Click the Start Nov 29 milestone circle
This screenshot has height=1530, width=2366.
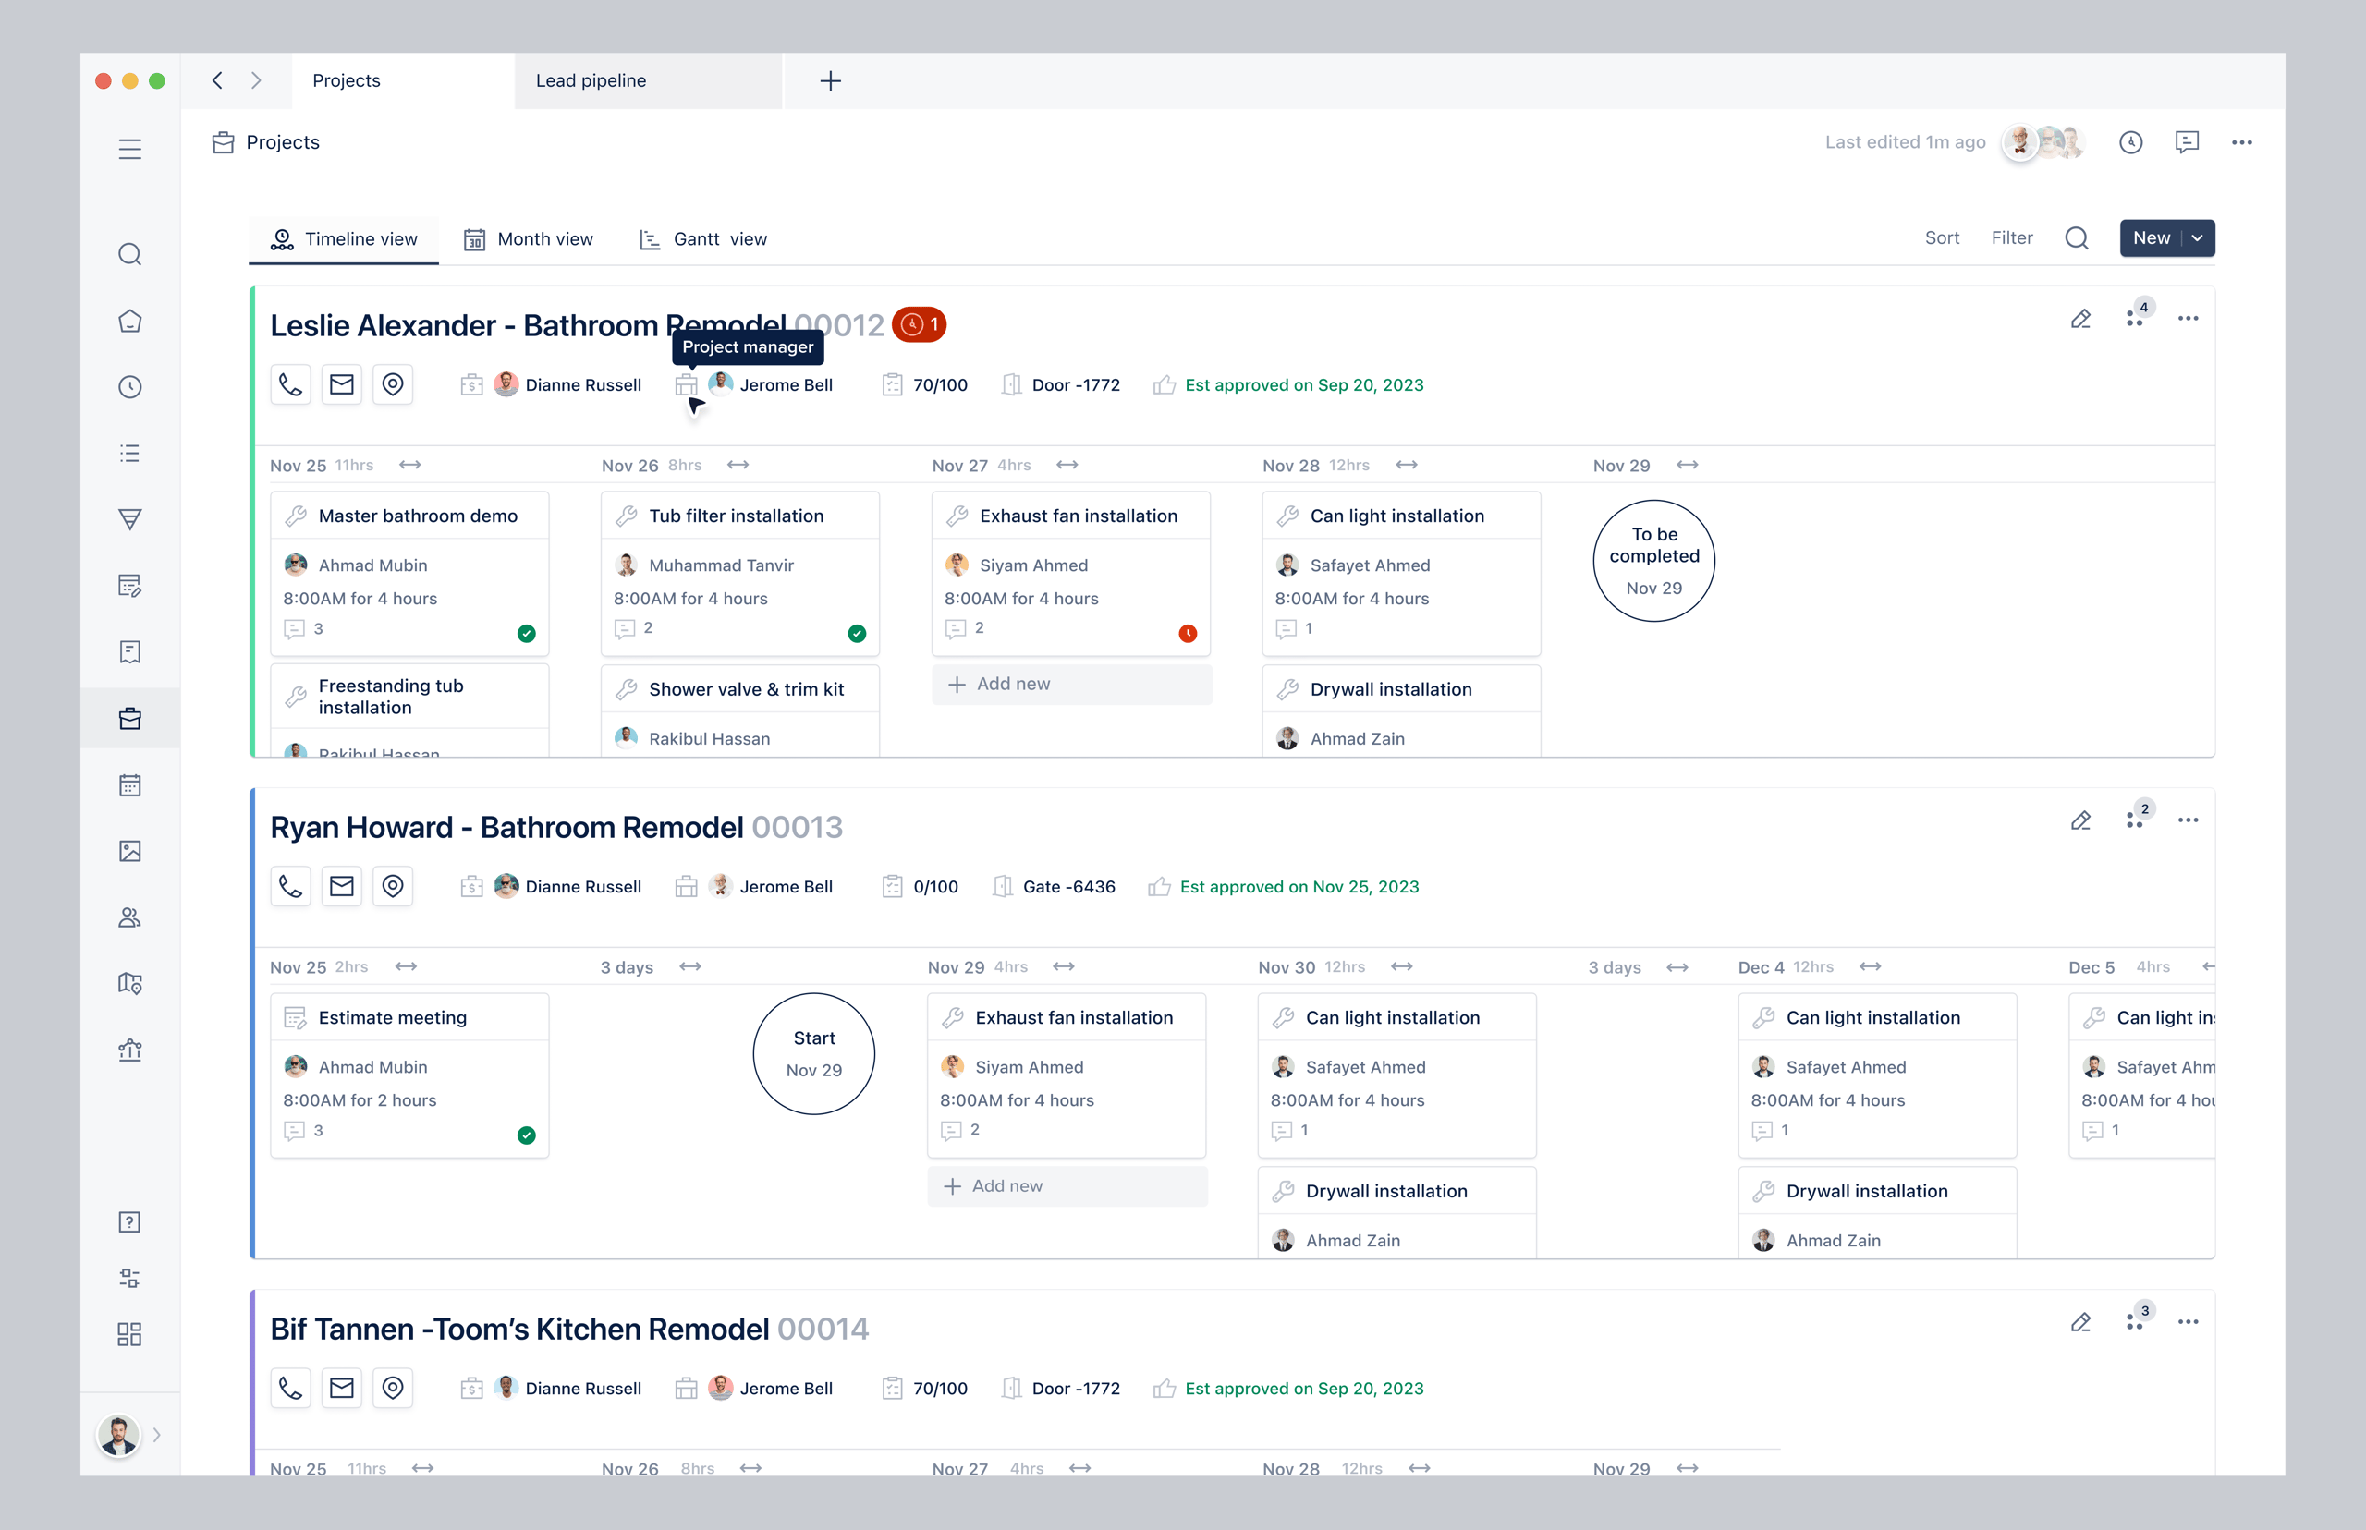tap(814, 1054)
